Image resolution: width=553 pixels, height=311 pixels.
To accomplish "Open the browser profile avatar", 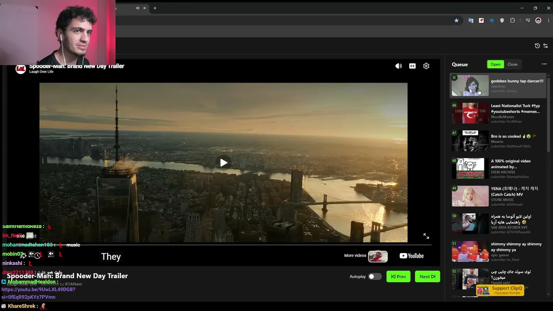I will 538,20.
